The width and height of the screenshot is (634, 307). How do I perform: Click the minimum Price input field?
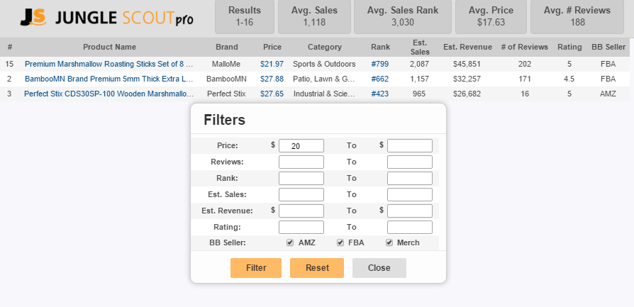click(301, 145)
